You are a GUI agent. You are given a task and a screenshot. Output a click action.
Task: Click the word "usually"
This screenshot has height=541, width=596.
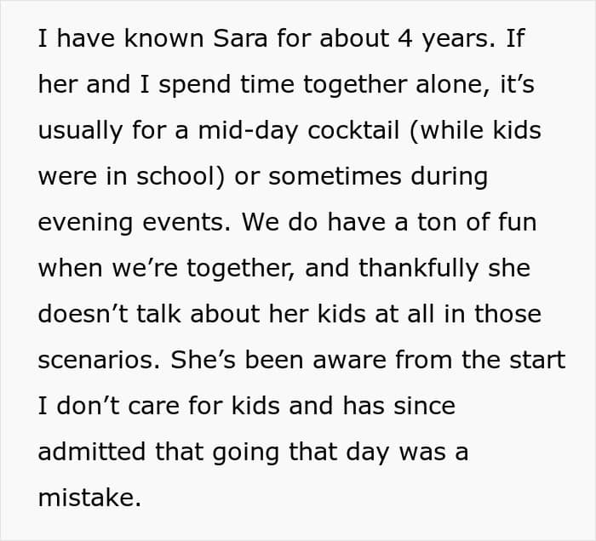coord(80,131)
